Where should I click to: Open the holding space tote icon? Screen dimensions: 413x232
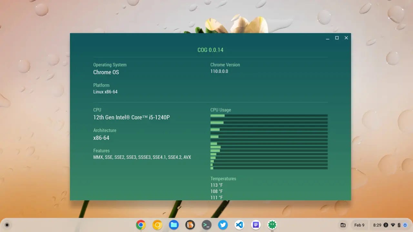343,225
